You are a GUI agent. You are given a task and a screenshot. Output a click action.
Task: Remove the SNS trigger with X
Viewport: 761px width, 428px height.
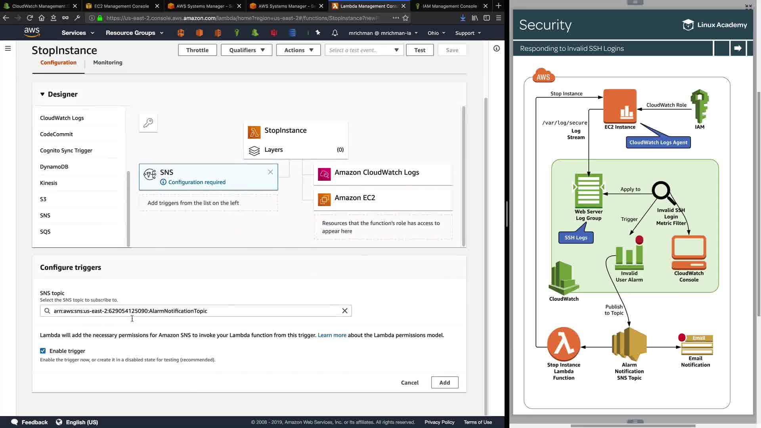(270, 172)
